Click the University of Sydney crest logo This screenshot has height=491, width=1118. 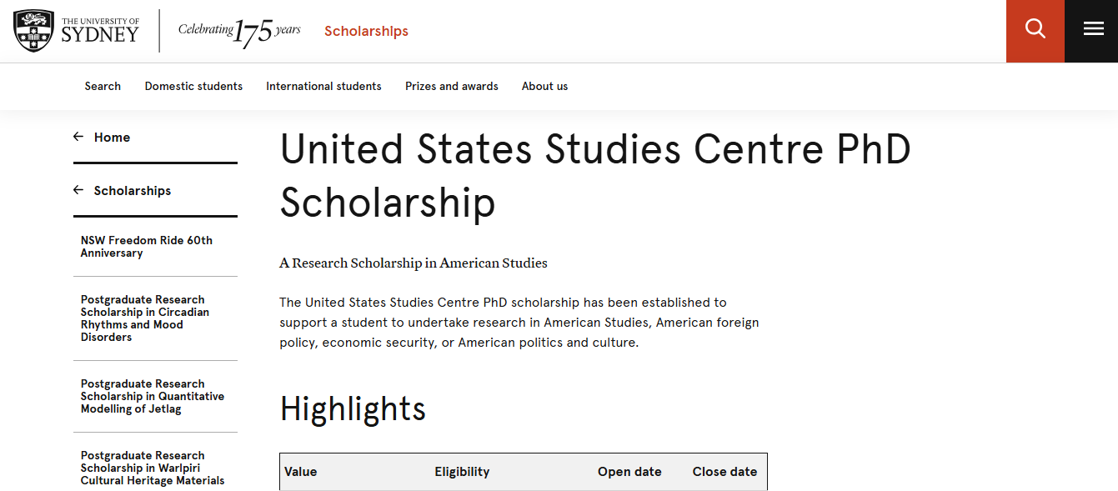[34, 30]
